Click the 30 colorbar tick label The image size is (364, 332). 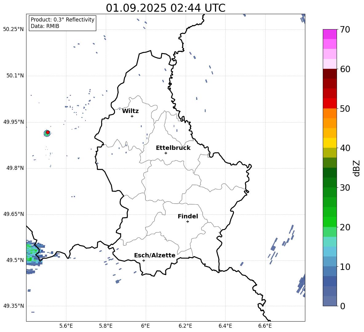tap(345, 188)
